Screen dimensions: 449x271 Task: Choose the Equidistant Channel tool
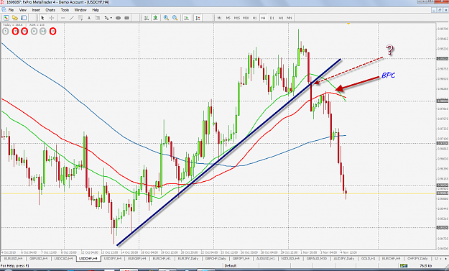click(80, 18)
